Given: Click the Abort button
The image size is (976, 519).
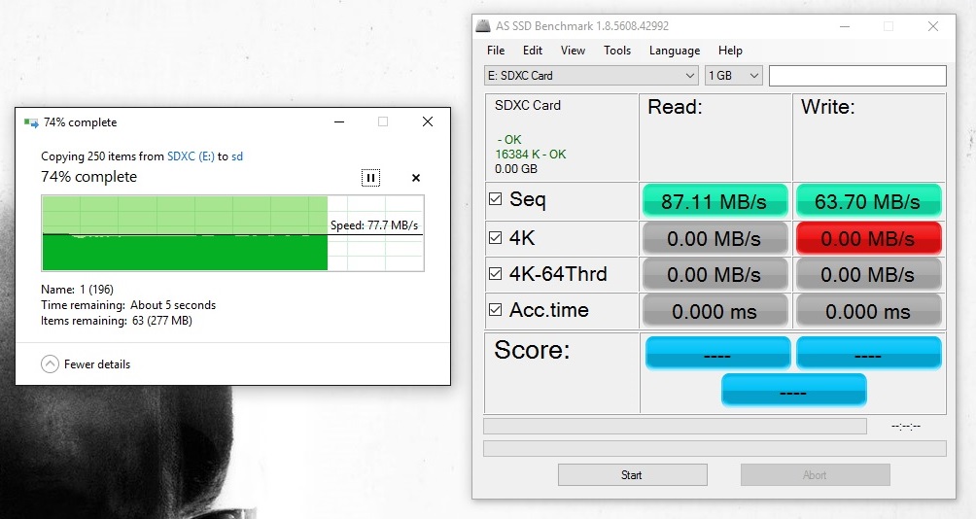Looking at the screenshot, I should pos(815,475).
